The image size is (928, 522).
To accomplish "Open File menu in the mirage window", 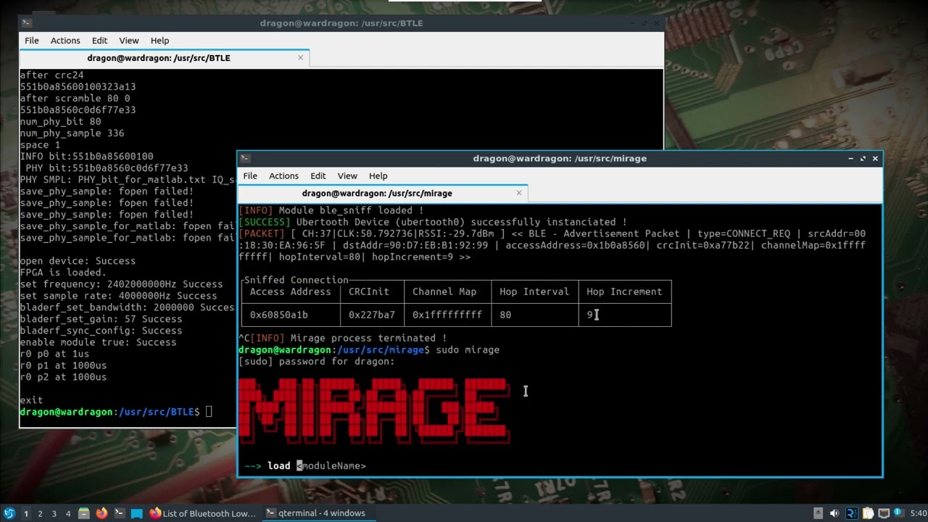I will [250, 175].
